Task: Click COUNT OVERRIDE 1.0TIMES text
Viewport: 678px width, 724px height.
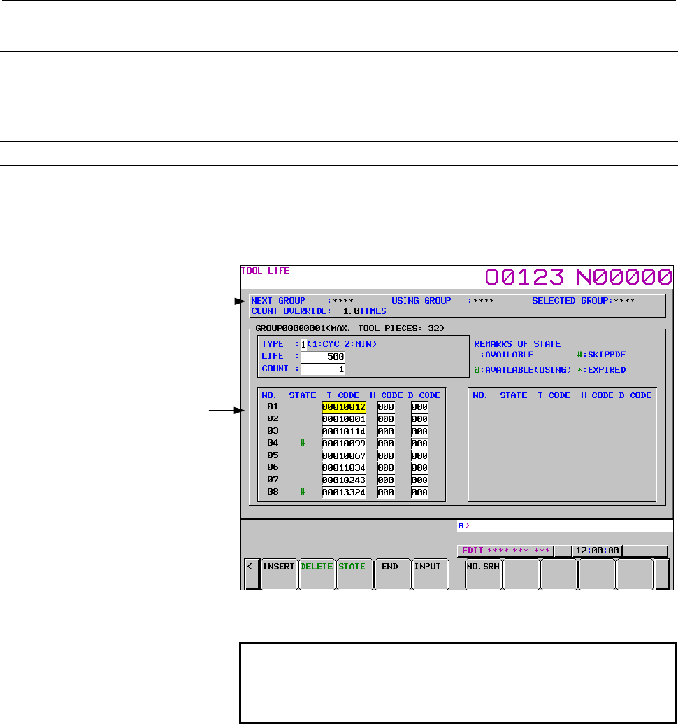Action: (319, 312)
